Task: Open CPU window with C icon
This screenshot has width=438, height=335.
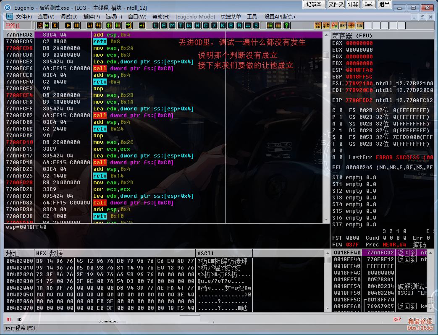Action: coord(206,26)
